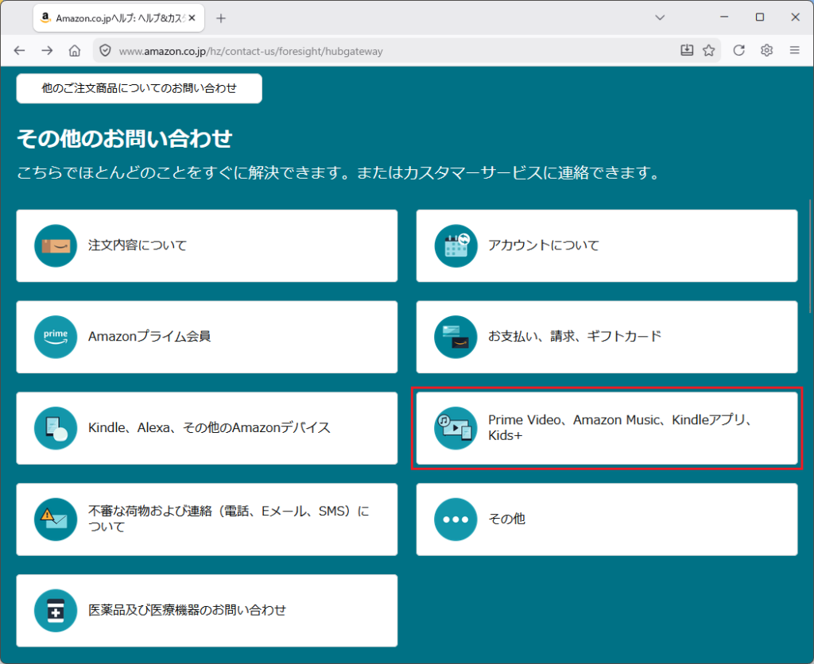Open a new tab with the plus button
This screenshot has height=664, width=814.
pos(221,19)
